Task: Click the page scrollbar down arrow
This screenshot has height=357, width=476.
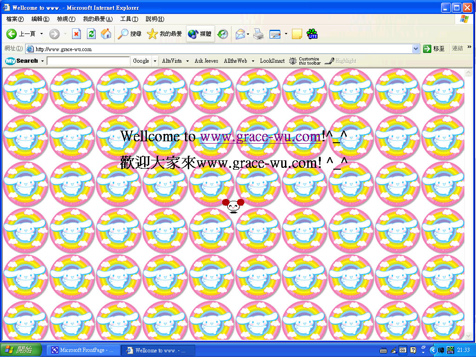Action: (x=469, y=336)
